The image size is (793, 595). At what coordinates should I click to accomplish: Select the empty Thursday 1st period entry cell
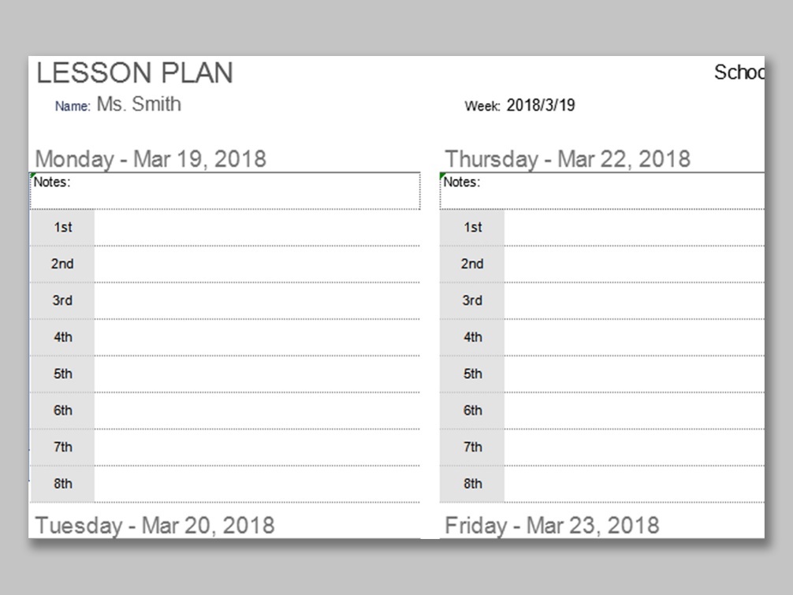pyautogui.click(x=633, y=228)
